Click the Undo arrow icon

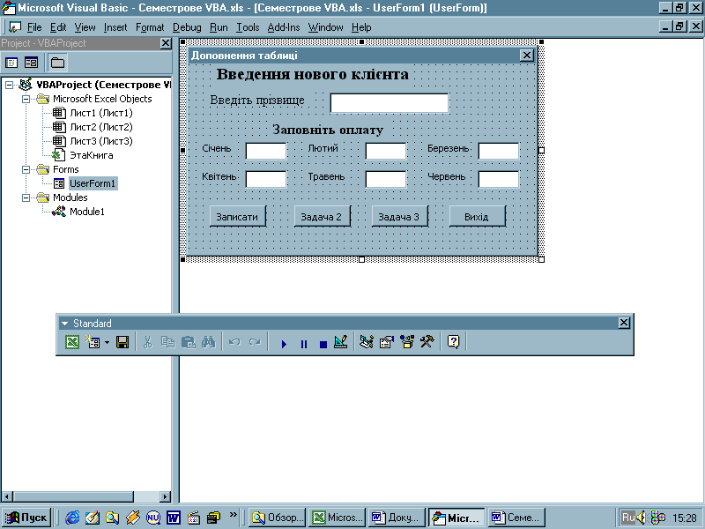[234, 342]
